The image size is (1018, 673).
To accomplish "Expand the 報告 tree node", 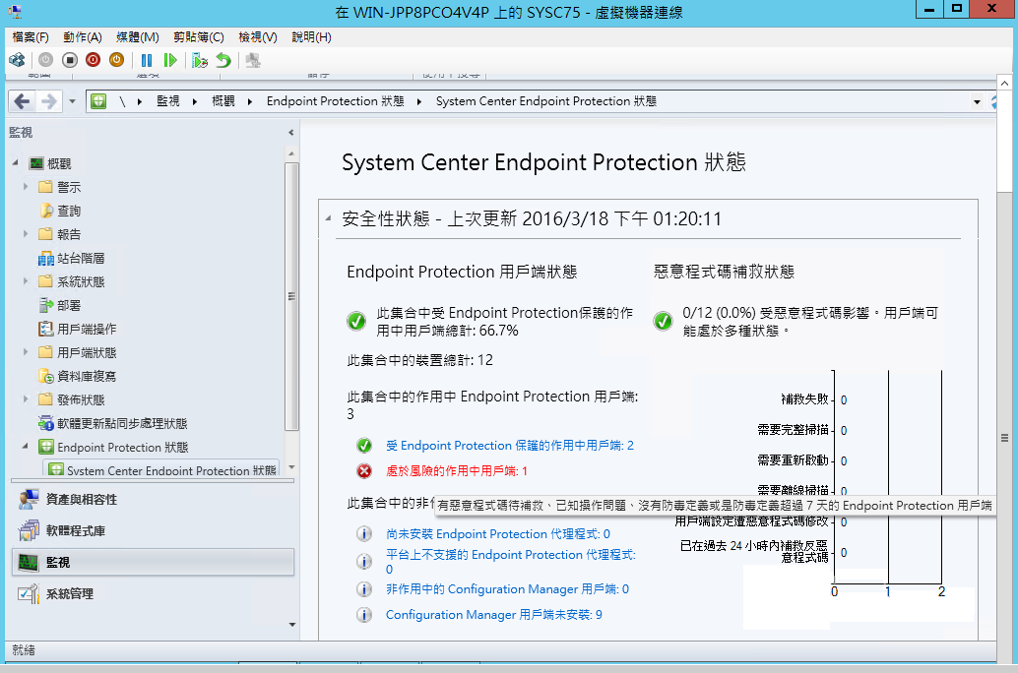I will 26,233.
